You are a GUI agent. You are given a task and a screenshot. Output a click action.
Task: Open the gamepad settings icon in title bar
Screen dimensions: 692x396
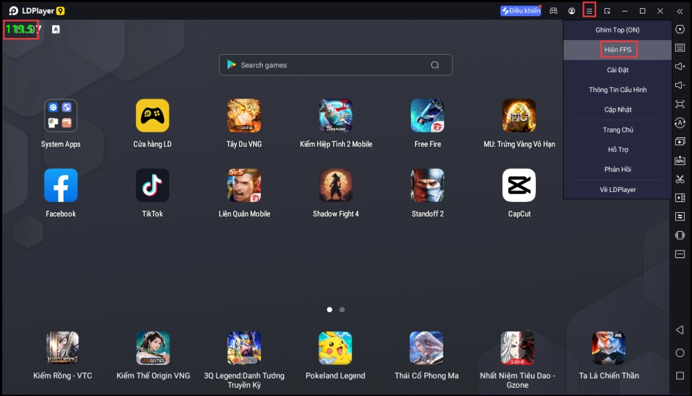pyautogui.click(x=553, y=11)
